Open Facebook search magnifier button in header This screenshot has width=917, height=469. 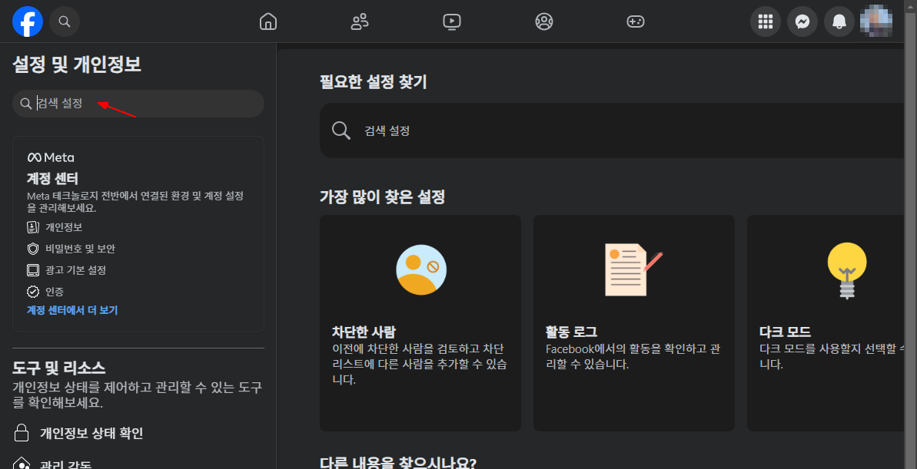tap(65, 21)
